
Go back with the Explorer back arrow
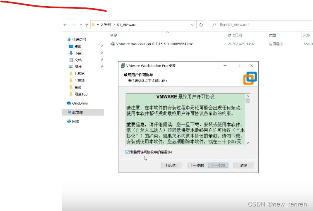pos(65,25)
